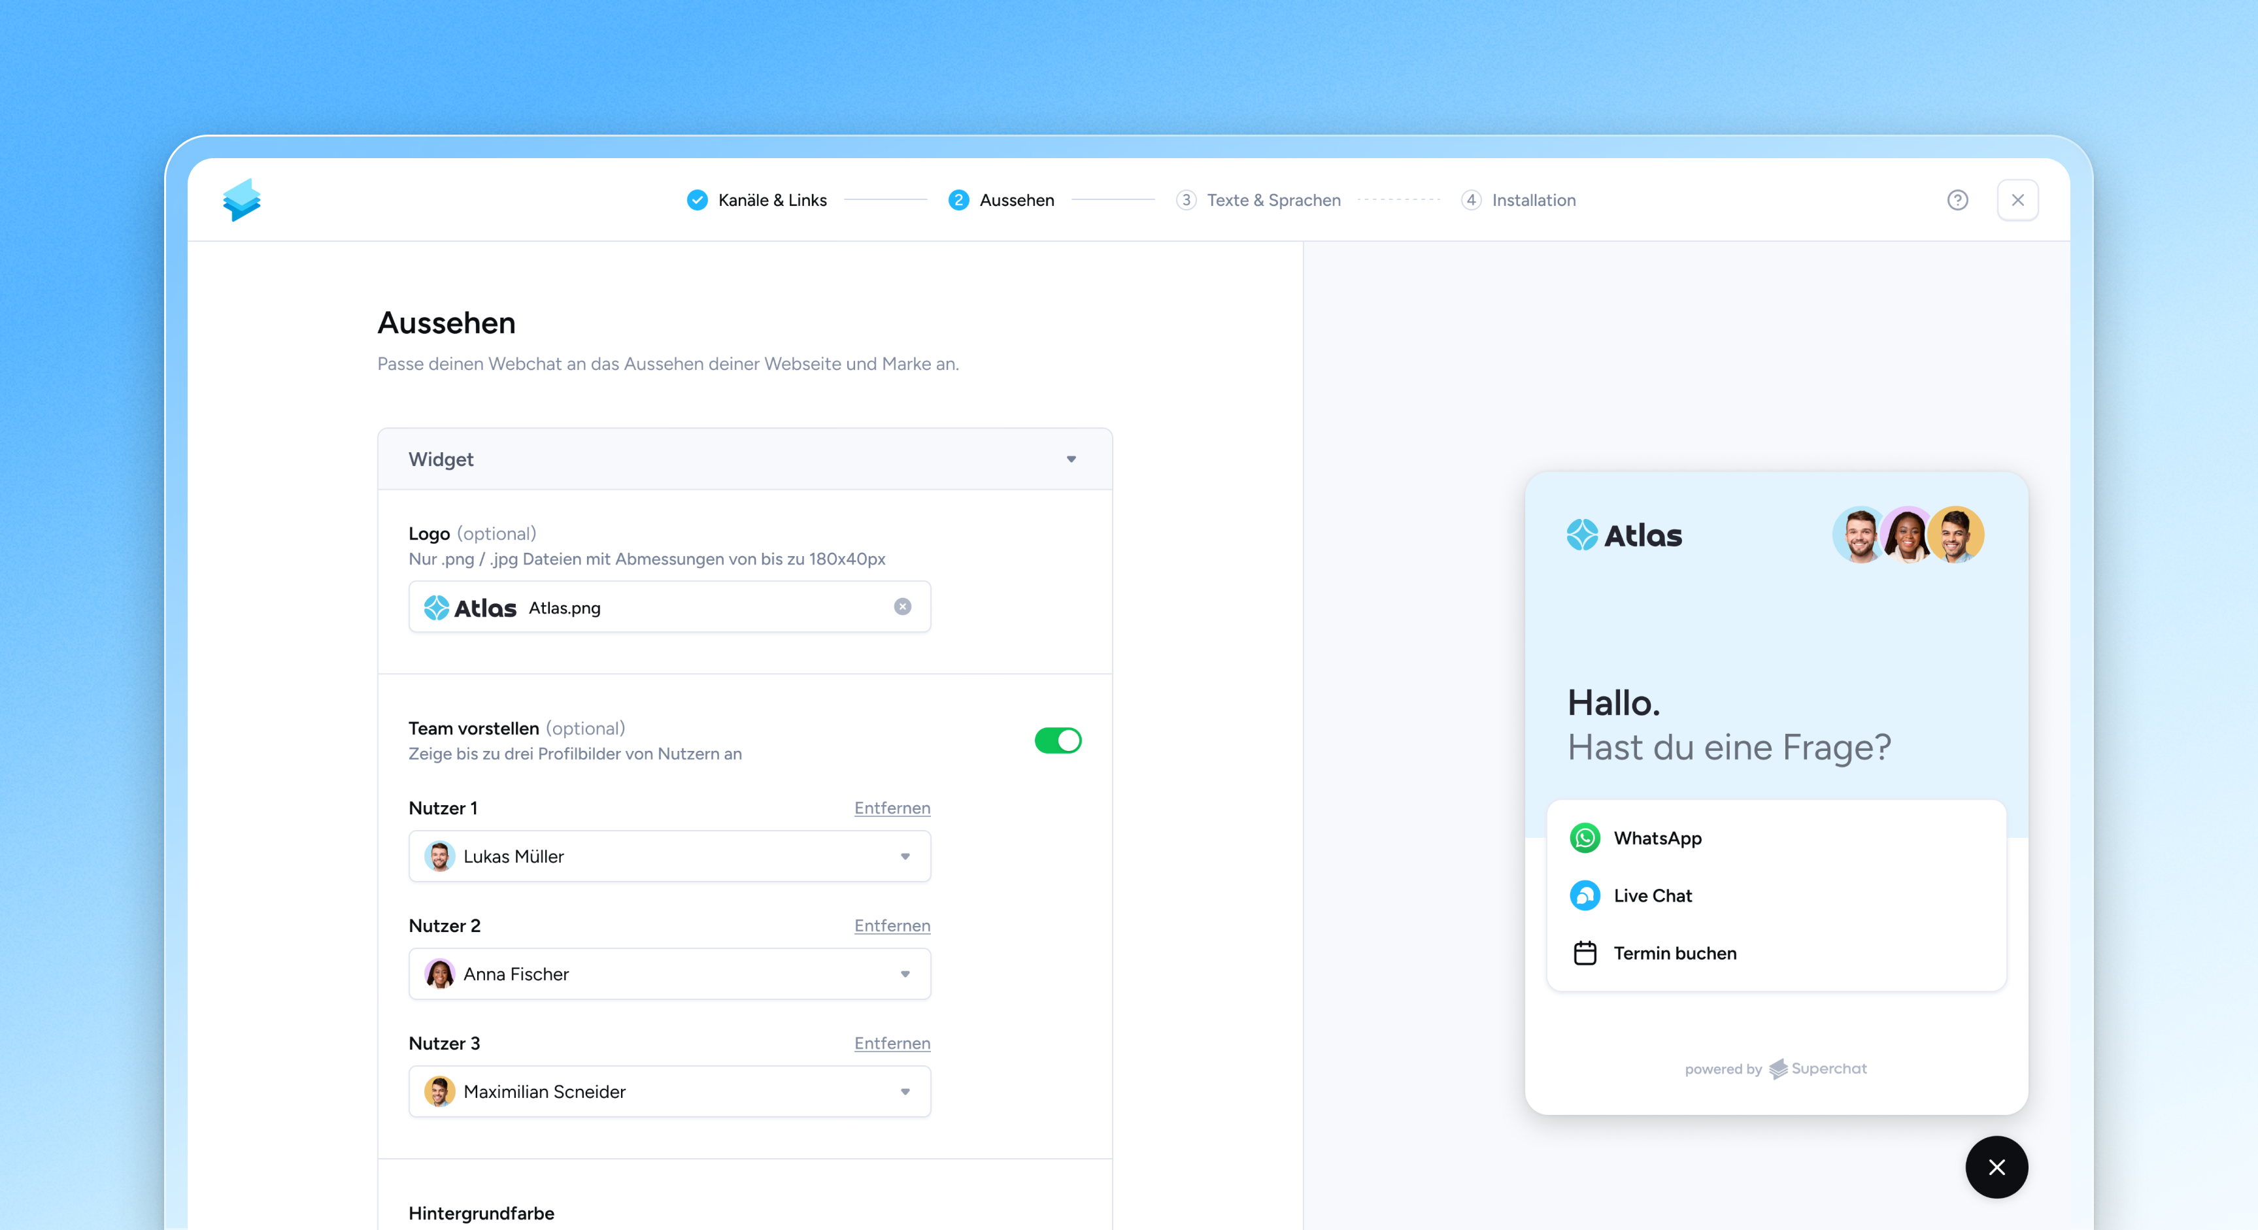Close the setup dialog via X button
Viewport: 2258px width, 1230px height.
pyautogui.click(x=2017, y=200)
